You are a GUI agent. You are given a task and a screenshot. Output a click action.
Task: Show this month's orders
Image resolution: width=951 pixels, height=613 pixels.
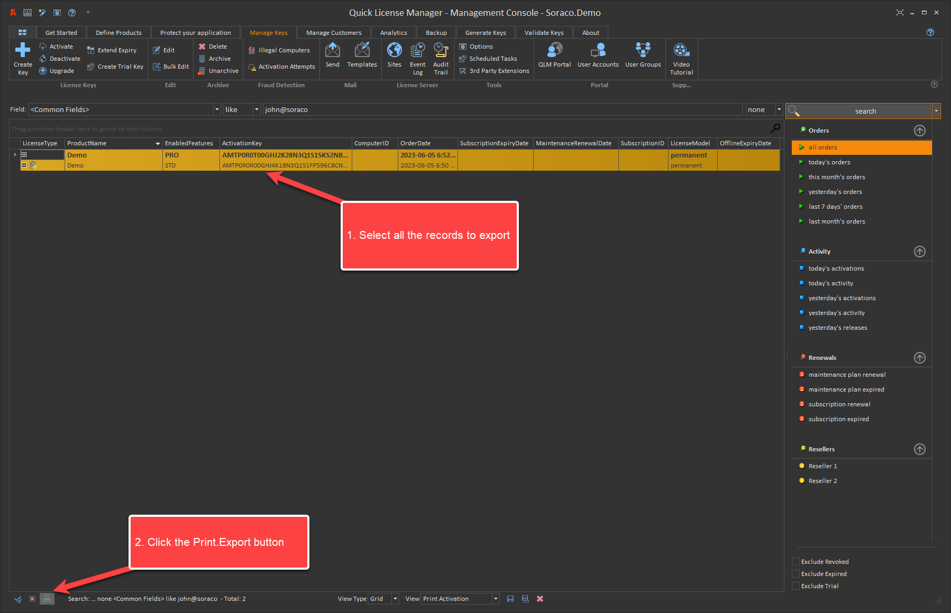837,177
